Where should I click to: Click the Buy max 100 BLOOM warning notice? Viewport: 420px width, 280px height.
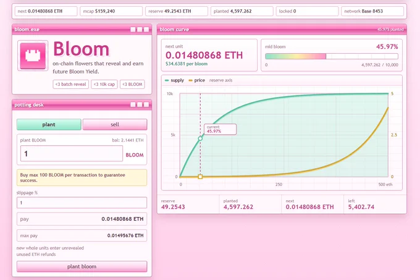pos(82,177)
